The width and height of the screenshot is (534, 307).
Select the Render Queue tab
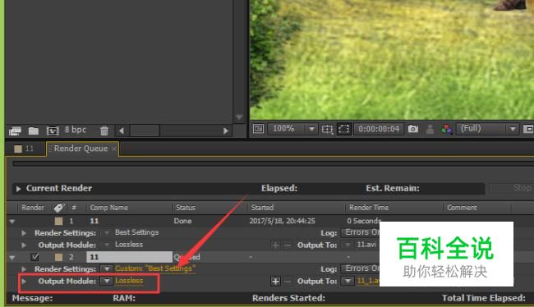point(81,149)
